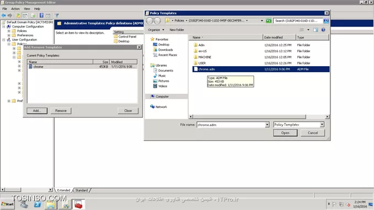Collapse the Computer Configuration tree node
The image size is (374, 210).
tap(4, 26)
